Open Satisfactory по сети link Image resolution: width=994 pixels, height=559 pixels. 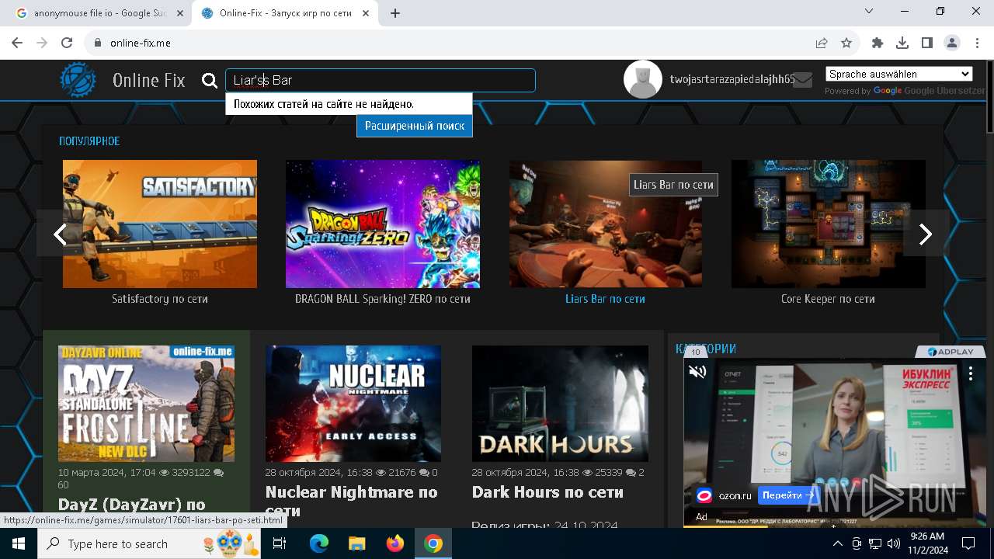(160, 299)
